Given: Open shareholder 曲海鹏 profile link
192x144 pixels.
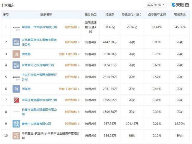Looking at the screenshot, I should pyautogui.click(x=26, y=54).
